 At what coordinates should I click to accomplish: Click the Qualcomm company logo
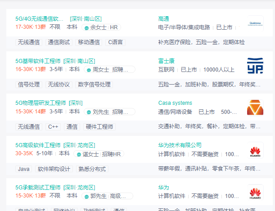[255, 23]
